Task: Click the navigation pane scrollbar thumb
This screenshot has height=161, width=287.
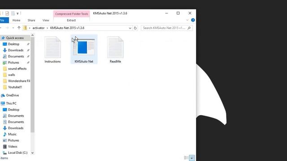Action: point(32,85)
